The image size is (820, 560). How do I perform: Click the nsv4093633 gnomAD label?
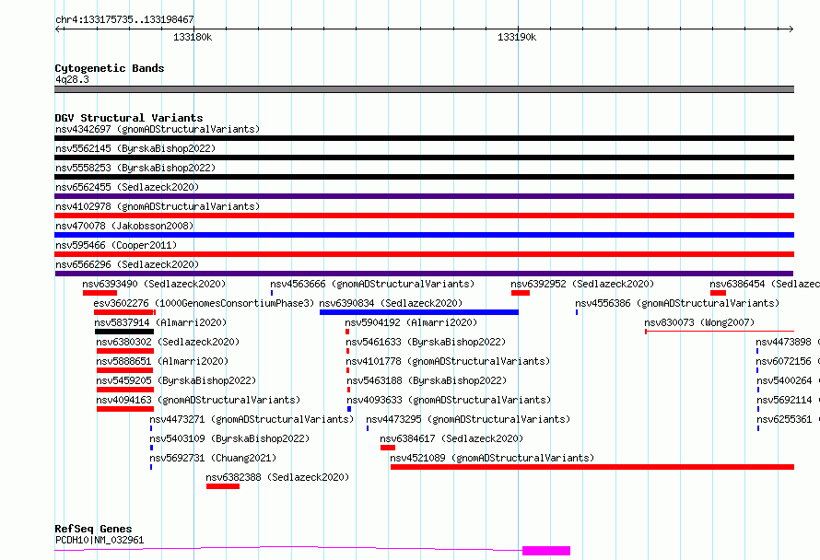449,400
